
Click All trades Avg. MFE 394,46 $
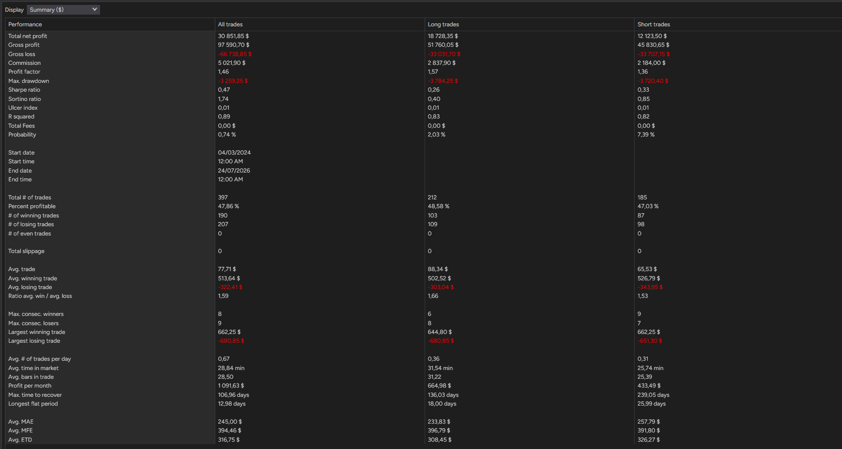[229, 430]
